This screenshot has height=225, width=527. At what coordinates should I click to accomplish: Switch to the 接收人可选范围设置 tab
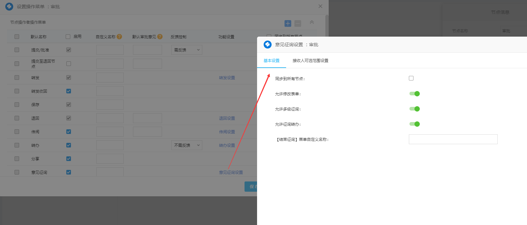(x=310, y=61)
